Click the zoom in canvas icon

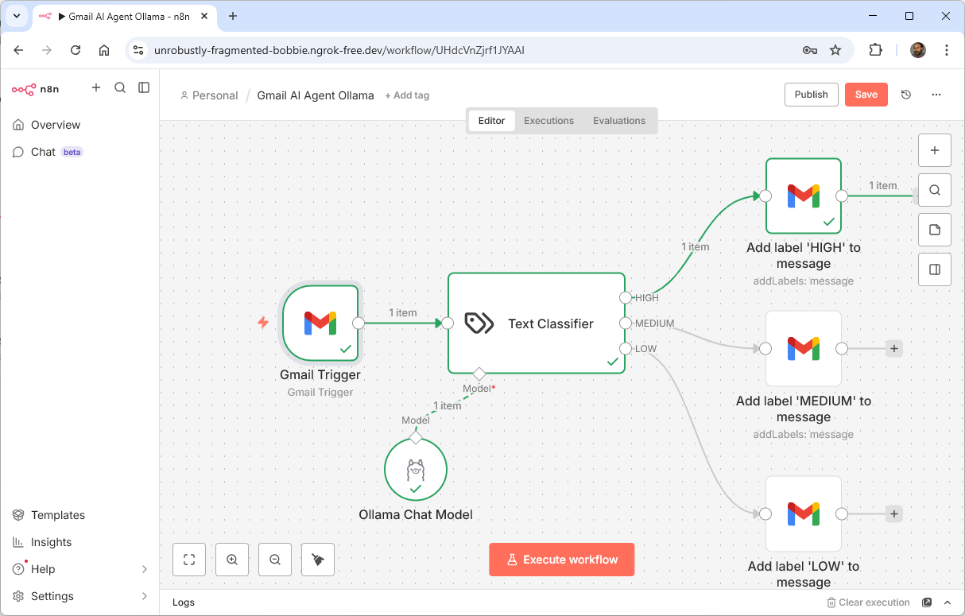point(232,560)
